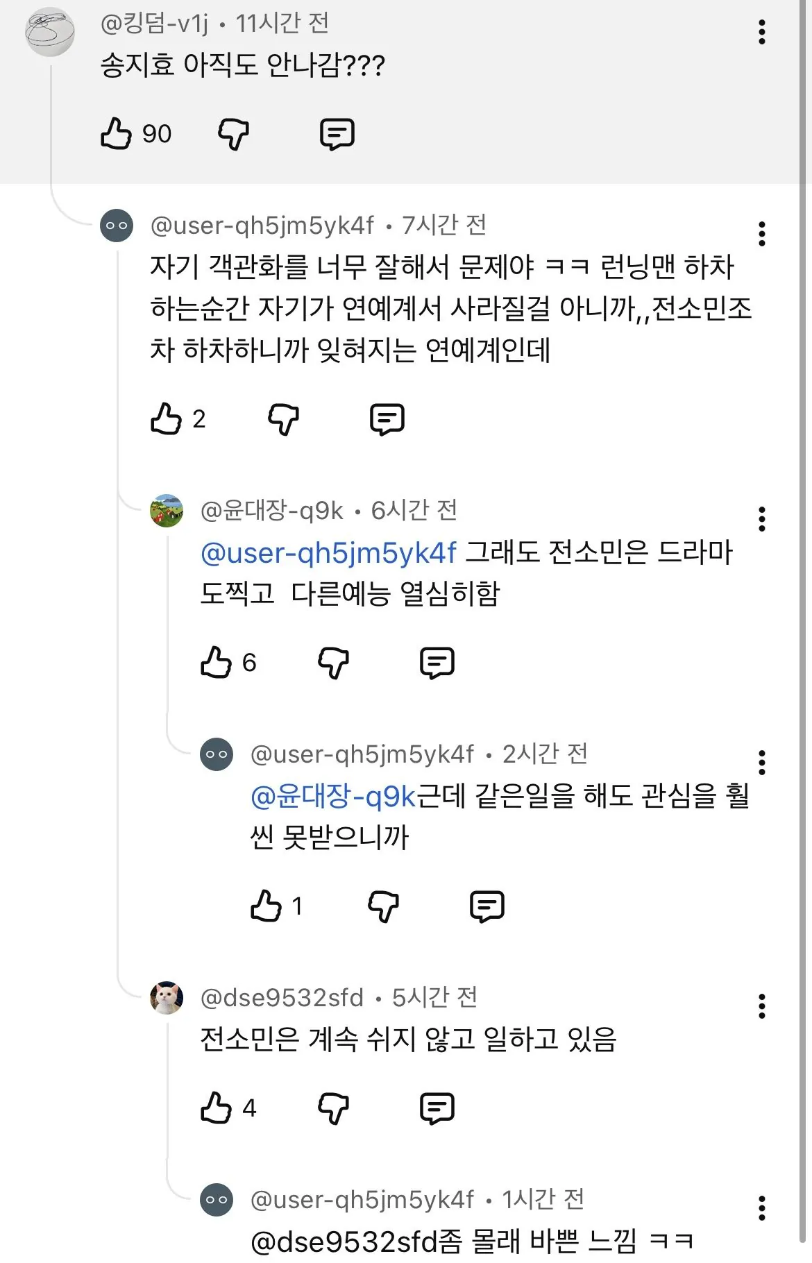The height and width of the screenshot is (1263, 812).
Task: Open the blue @윤대장-q9k mention link
Action: tap(333, 796)
